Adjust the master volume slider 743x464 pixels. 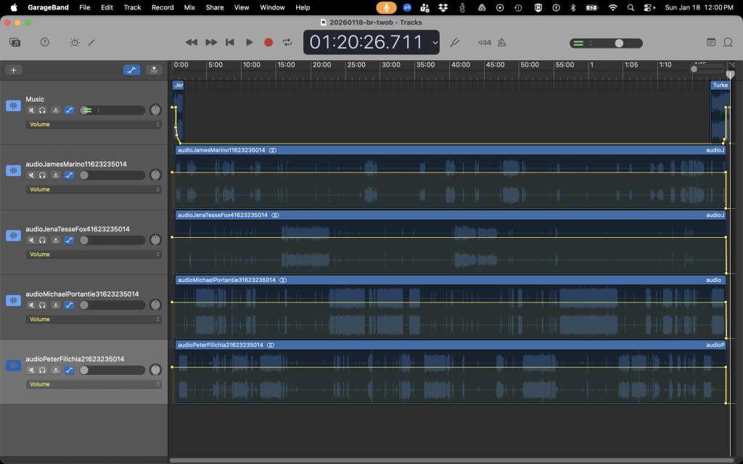coord(618,43)
